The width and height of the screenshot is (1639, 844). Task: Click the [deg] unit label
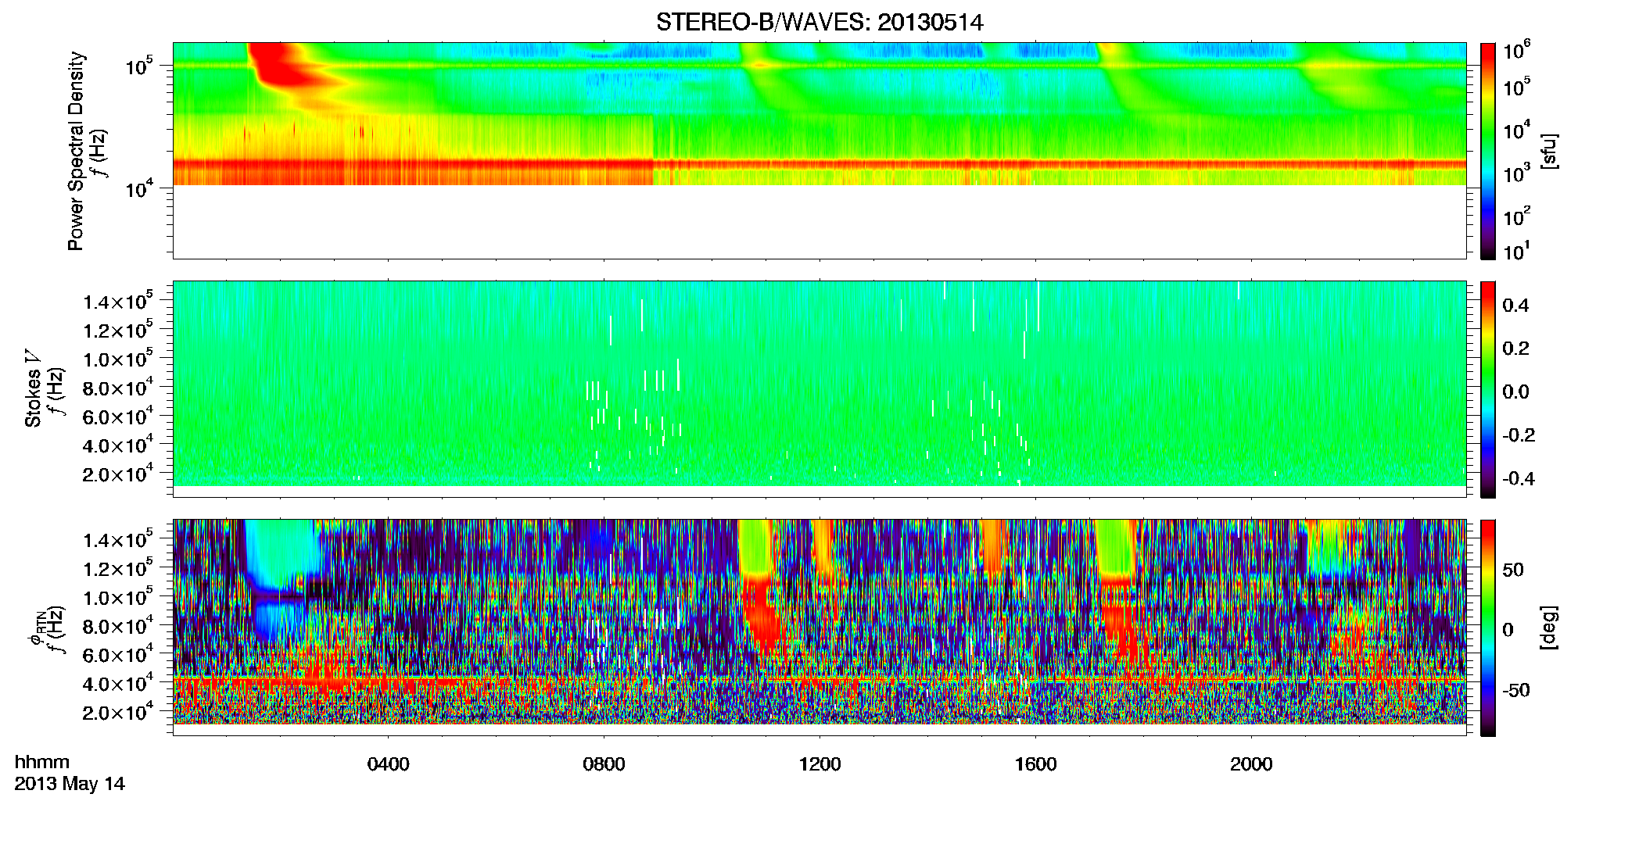[1549, 628]
